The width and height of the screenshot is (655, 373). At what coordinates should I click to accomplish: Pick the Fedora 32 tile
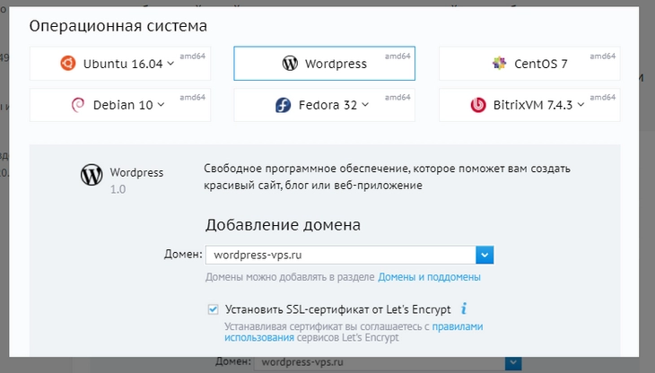pos(324,105)
